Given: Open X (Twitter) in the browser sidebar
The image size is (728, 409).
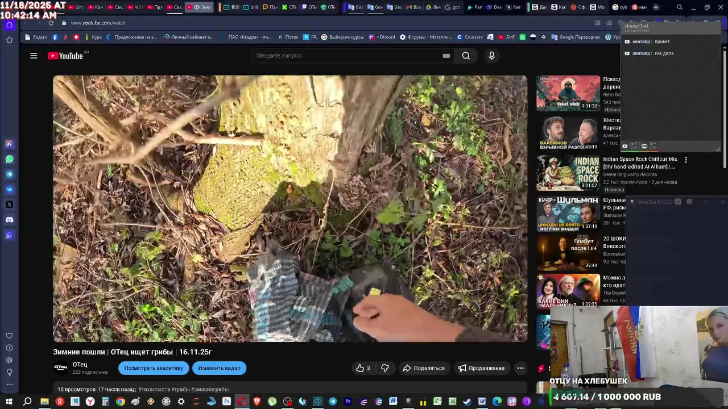Looking at the screenshot, I should pos(9,204).
